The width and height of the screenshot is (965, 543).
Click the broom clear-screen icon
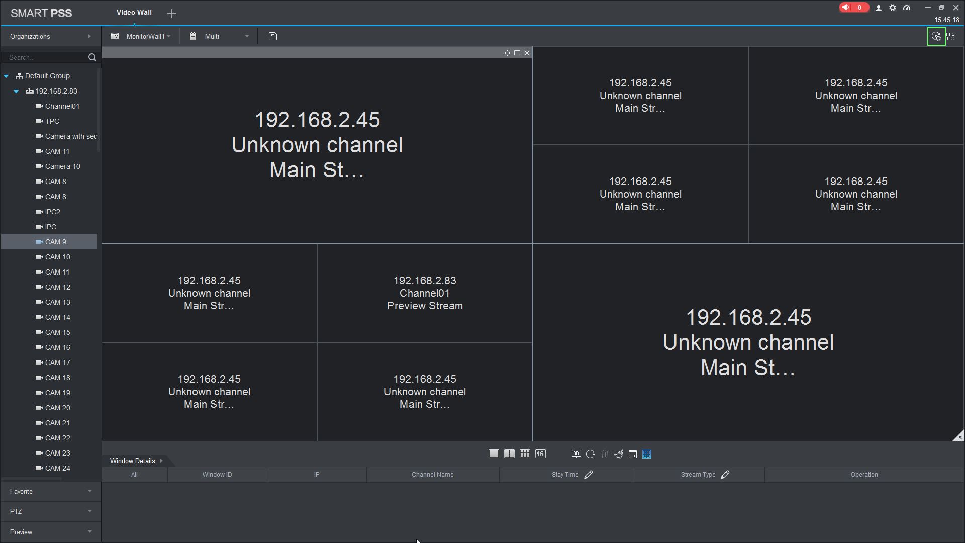[x=619, y=454]
